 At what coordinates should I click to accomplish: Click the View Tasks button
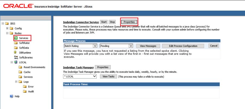[x=108, y=77]
